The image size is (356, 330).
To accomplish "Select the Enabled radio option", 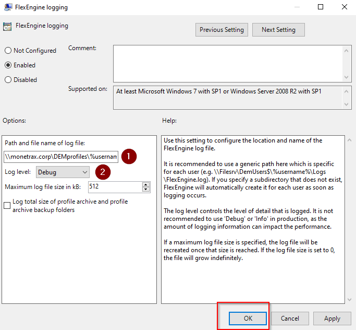I will (x=8, y=65).
